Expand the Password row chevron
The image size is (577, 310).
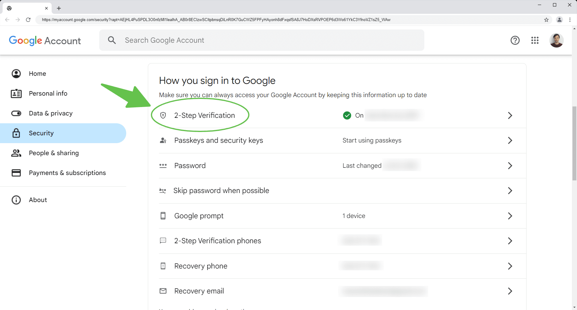(x=510, y=166)
